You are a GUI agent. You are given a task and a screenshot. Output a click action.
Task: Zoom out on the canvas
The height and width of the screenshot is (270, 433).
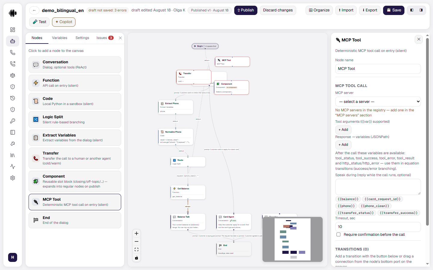coord(137,241)
